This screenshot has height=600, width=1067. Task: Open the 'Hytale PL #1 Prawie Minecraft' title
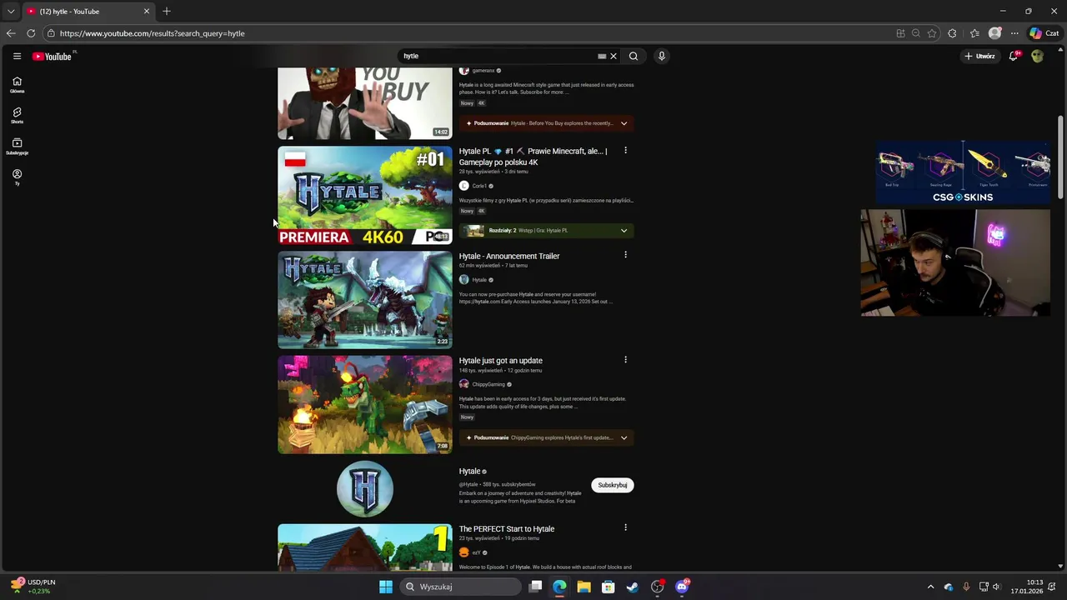pos(533,157)
